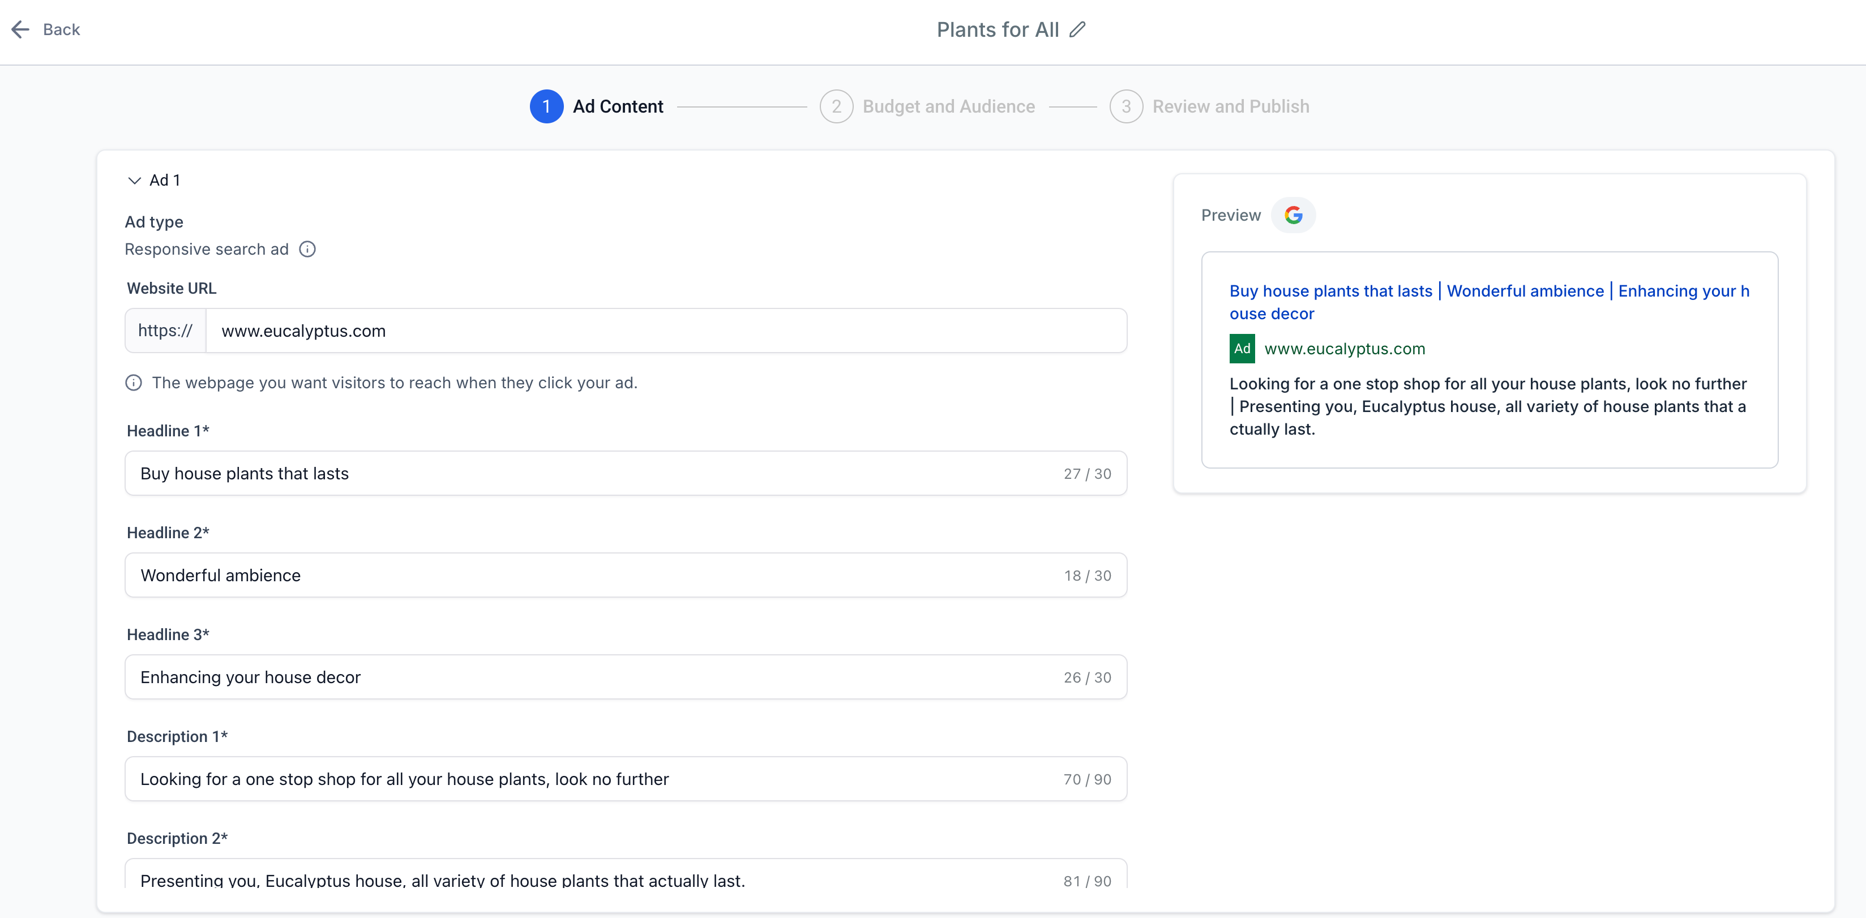Go to step 2 Budget and Audience

(x=927, y=106)
